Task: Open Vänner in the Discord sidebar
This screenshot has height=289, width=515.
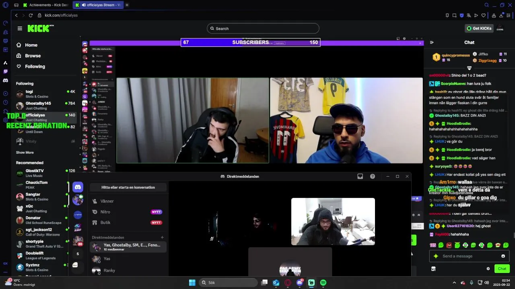Action: (128, 201)
